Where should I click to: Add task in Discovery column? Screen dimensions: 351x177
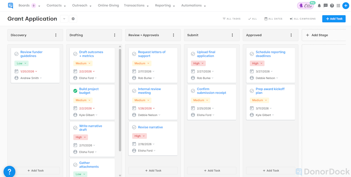35,170
